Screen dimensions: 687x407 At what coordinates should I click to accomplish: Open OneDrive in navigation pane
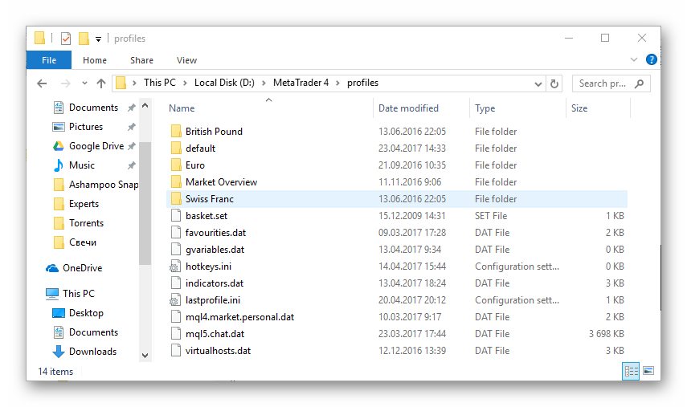82,268
